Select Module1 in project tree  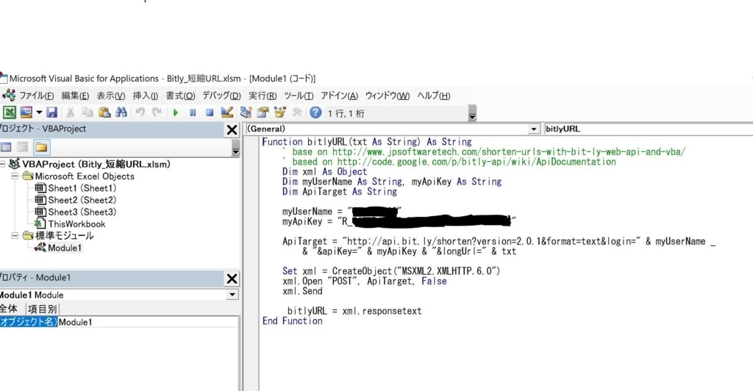point(65,248)
